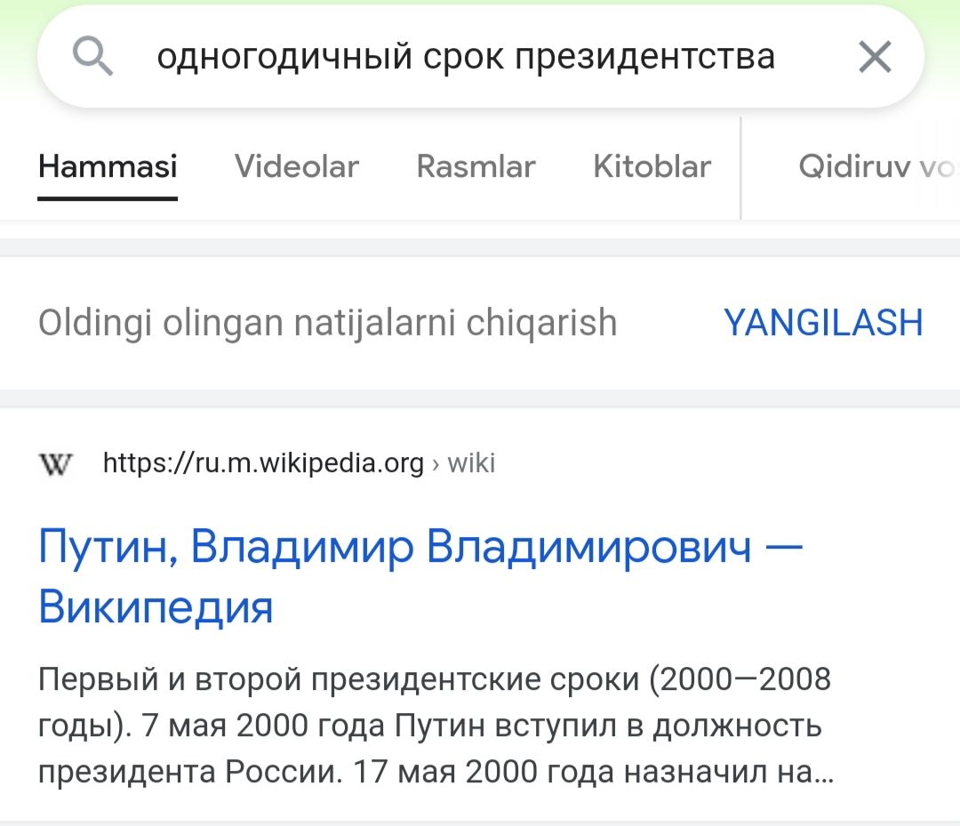Go to the Kitoblar tab
The height and width of the screenshot is (826, 960).
(652, 166)
